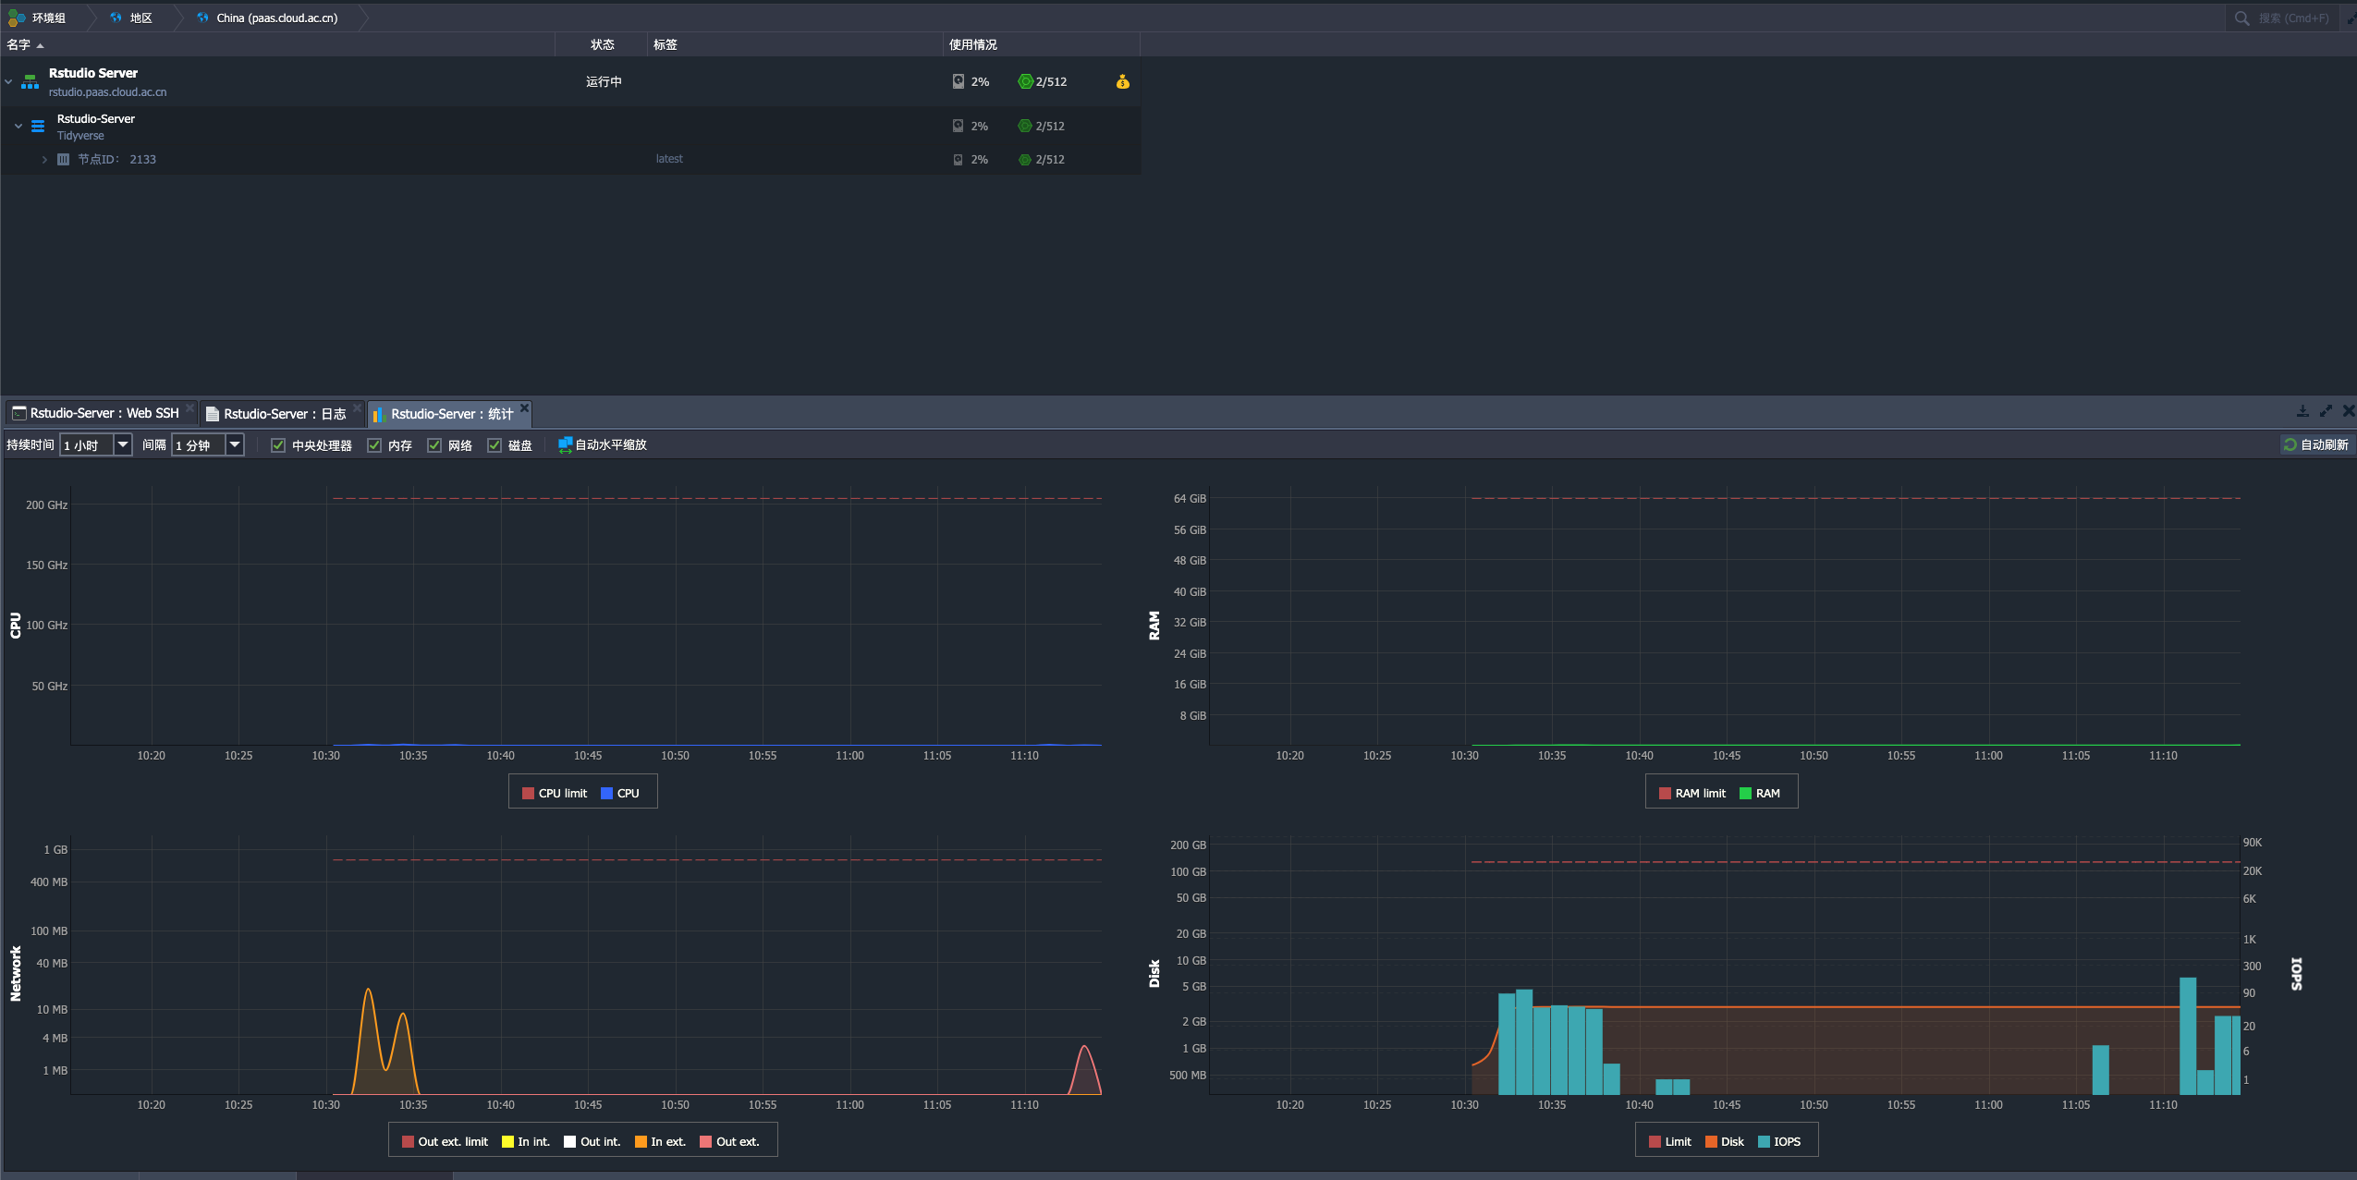
Task: Open the Rstudio-Server 日志 tab
Action: click(284, 414)
